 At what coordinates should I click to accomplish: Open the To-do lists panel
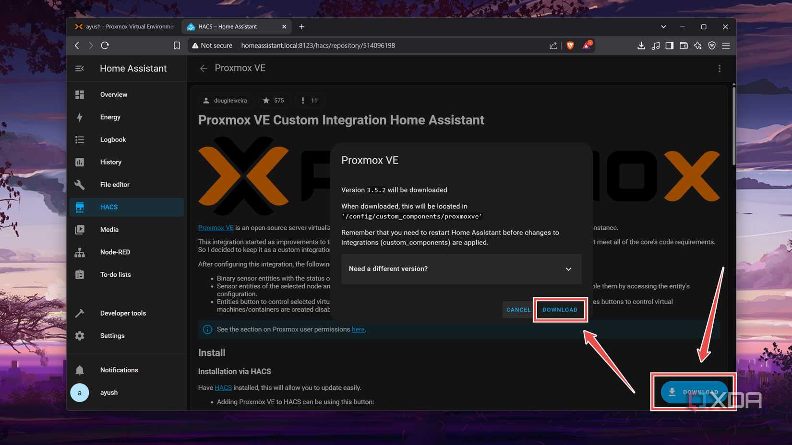[x=115, y=274]
